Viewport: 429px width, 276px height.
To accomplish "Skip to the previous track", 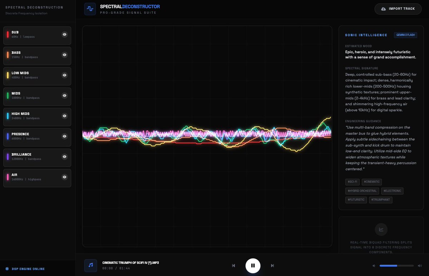I will tap(233, 265).
